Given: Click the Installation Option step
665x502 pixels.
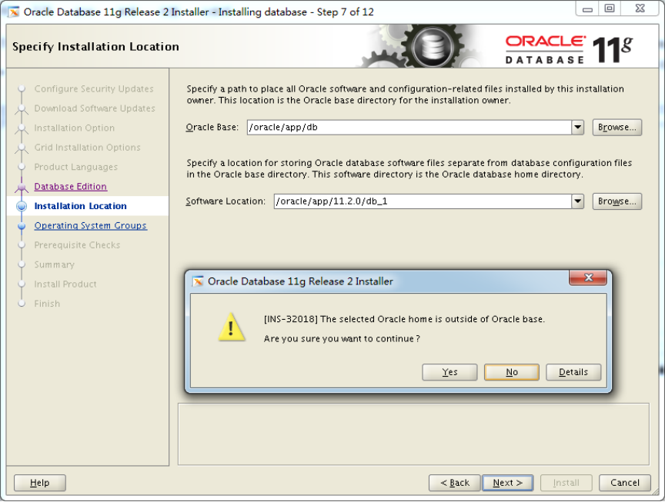Looking at the screenshot, I should click(74, 128).
